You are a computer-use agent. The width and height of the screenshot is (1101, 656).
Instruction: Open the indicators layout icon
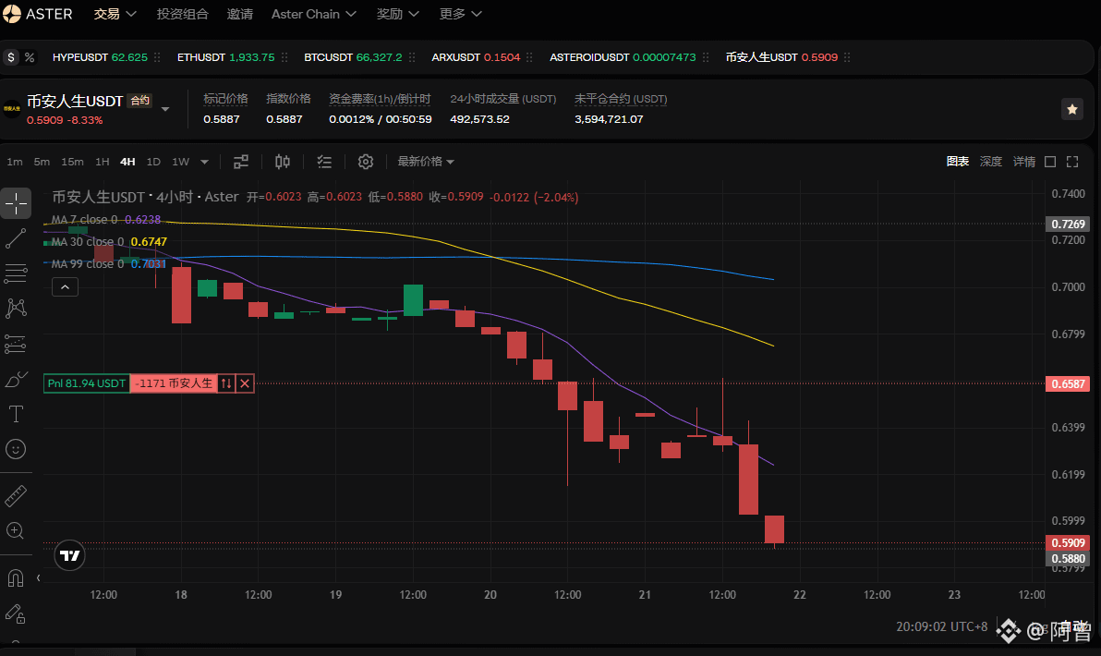(x=241, y=162)
